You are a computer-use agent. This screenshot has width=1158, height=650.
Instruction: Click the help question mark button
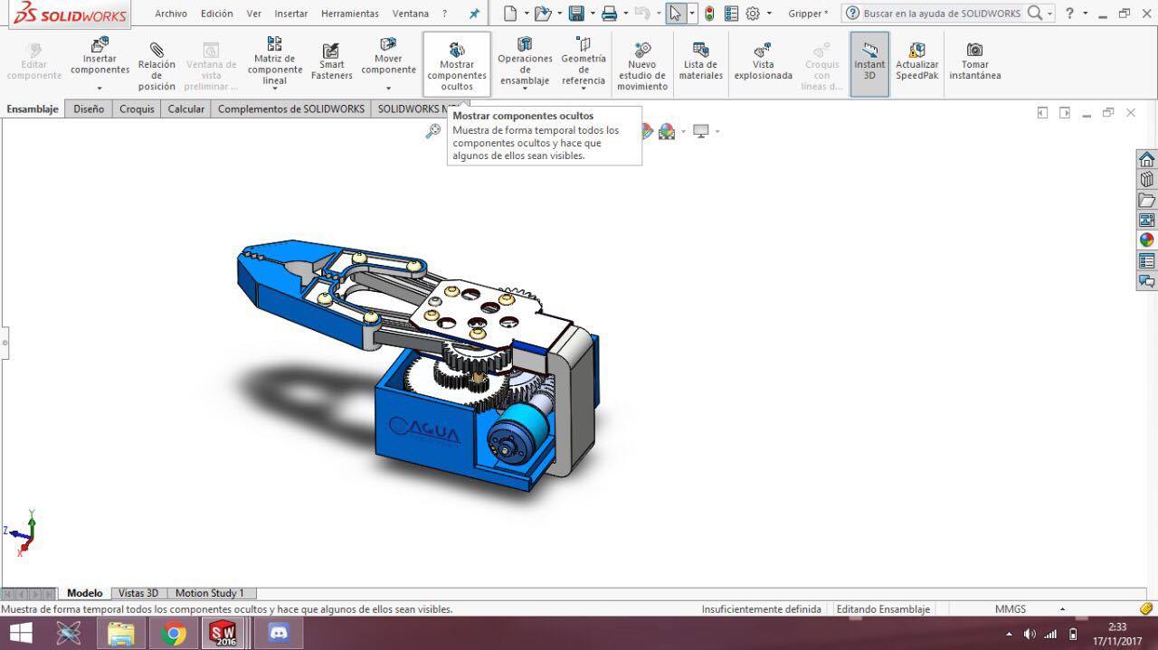(x=1070, y=14)
